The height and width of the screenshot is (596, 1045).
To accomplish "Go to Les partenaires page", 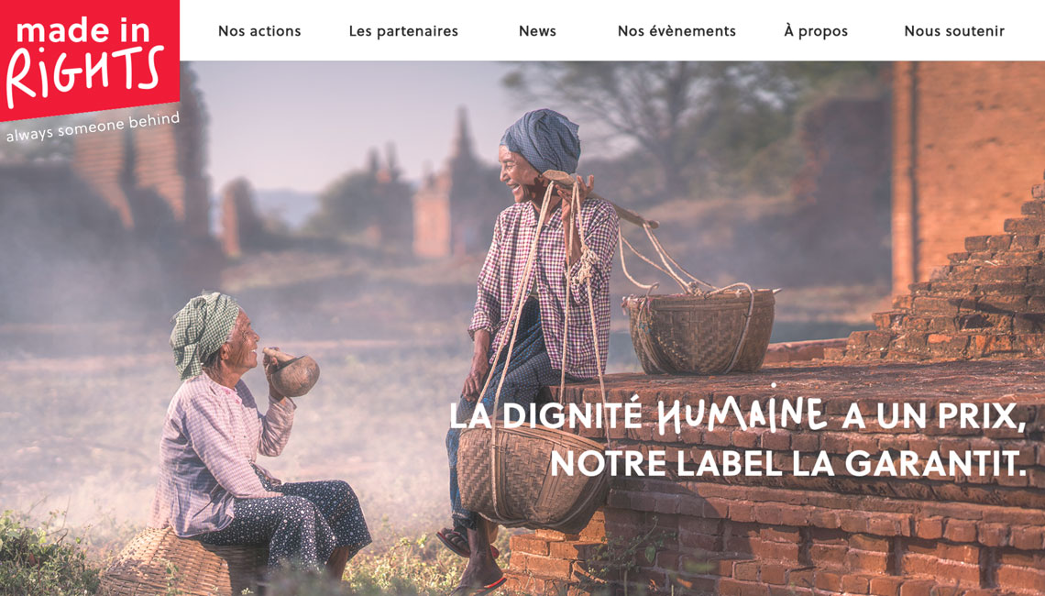I will coord(403,31).
